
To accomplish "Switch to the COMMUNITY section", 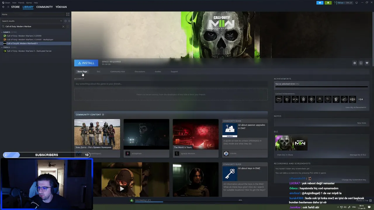I will tap(44, 7).
